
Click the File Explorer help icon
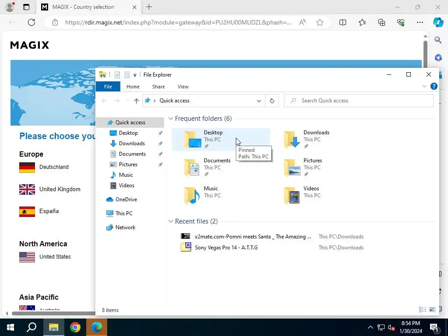[434, 86]
